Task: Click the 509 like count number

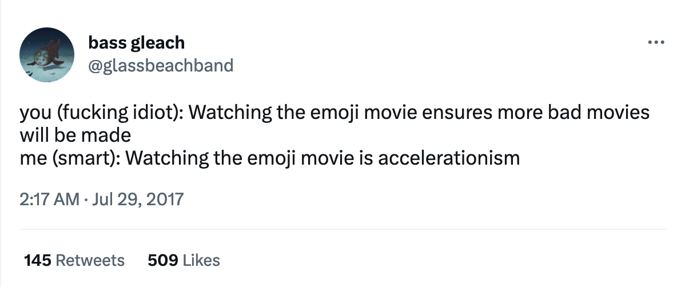Action: coord(163,261)
